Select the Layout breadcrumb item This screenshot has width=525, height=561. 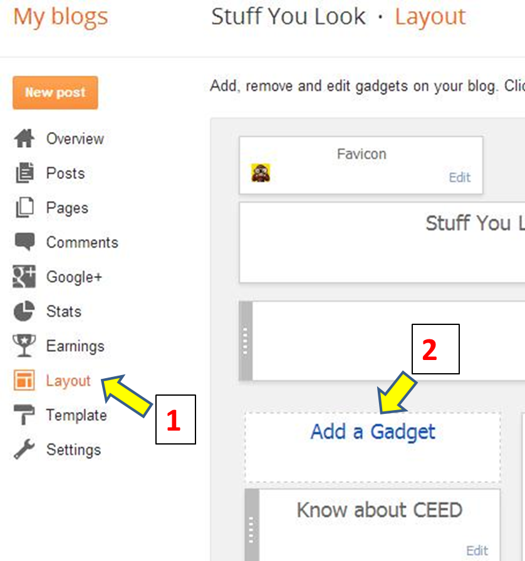tap(430, 17)
